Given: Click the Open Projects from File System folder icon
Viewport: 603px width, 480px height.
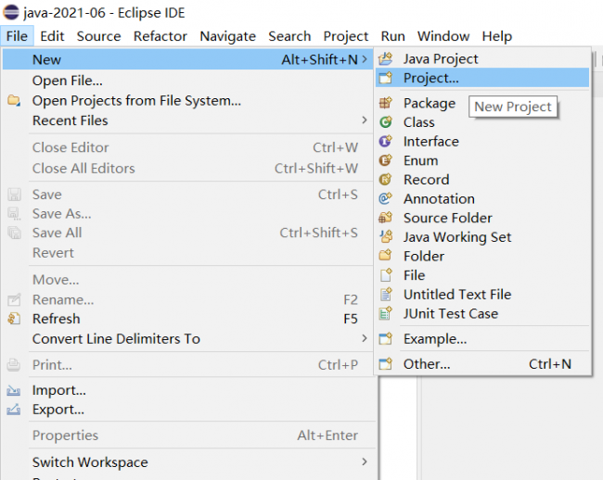Looking at the screenshot, I should [14, 101].
